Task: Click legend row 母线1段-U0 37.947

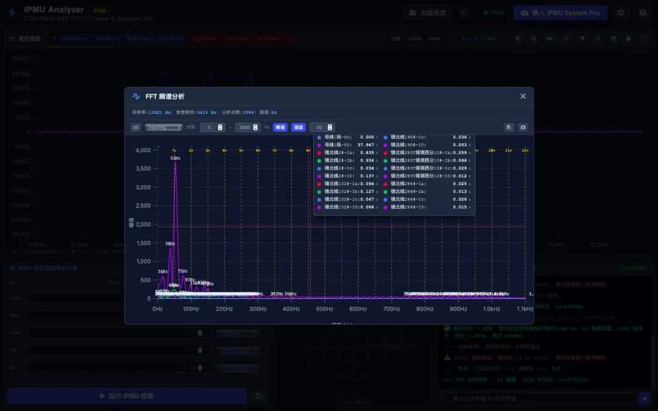Action: (x=347, y=145)
